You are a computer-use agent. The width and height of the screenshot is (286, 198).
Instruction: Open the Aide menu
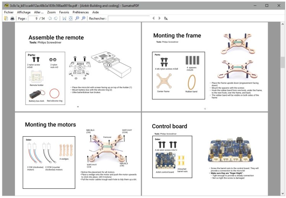[x=95, y=12]
